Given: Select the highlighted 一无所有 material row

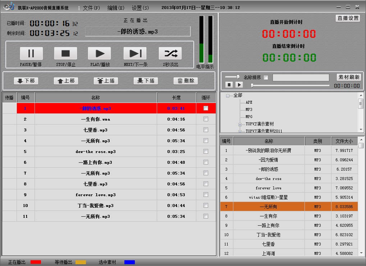Looking at the screenshot, I should [289, 207].
